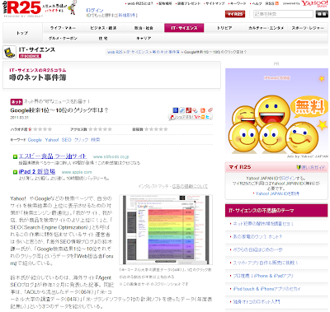Open the Google keyword link
The width and height of the screenshot is (330, 312).
(x=35, y=140)
